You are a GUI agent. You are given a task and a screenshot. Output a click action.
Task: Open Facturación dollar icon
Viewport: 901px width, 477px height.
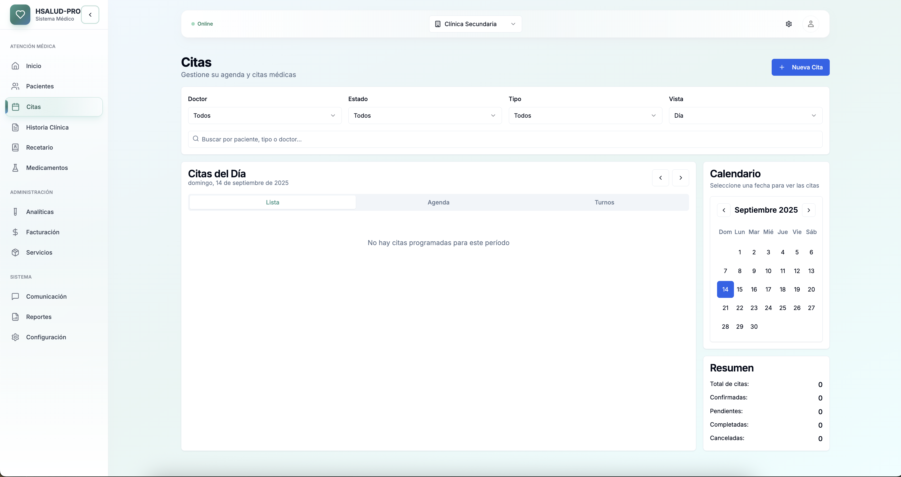pos(15,232)
